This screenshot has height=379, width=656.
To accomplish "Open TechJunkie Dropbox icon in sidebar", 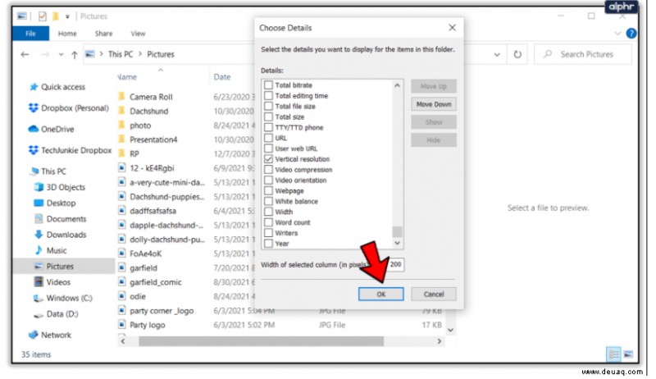I will 34,150.
